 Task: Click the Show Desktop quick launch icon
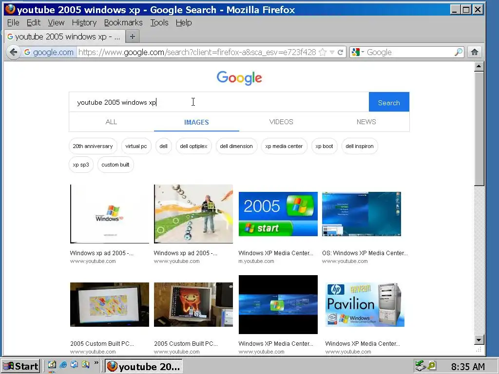coord(52,364)
